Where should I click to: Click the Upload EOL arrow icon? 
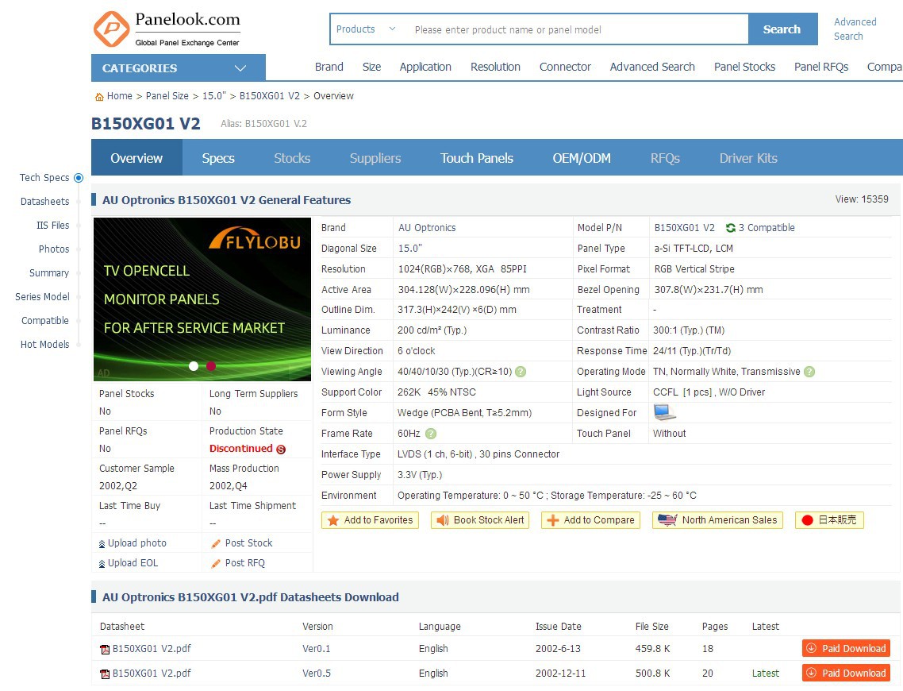102,564
